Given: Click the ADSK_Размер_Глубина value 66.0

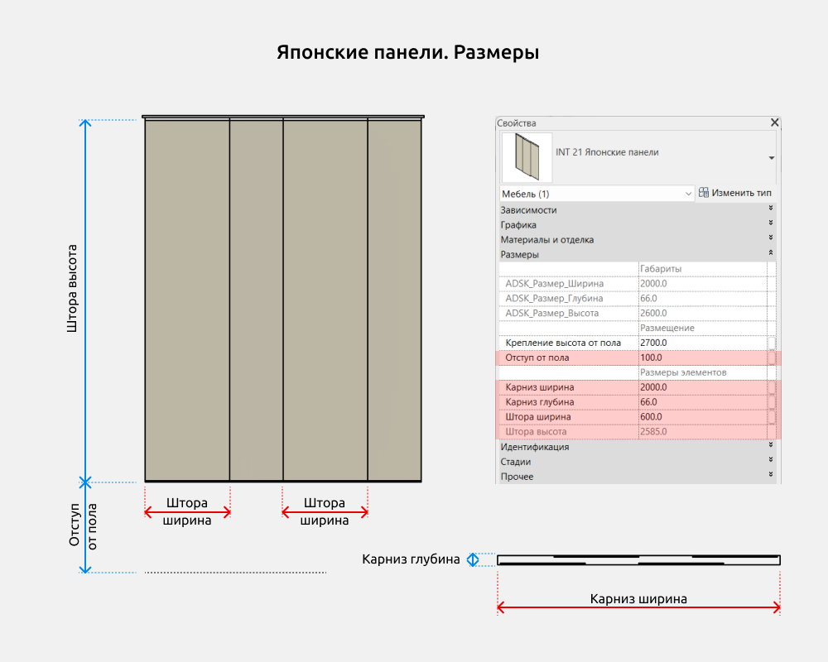Looking at the screenshot, I should (702, 298).
